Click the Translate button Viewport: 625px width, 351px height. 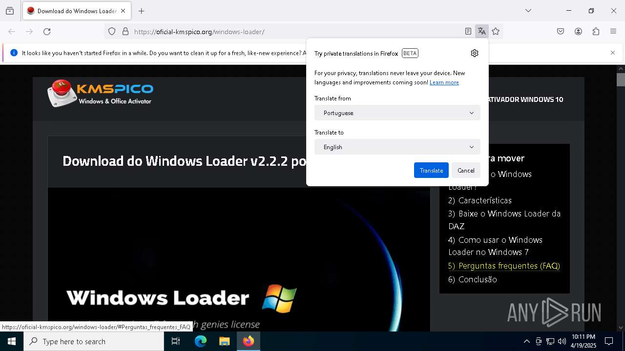[x=431, y=170]
